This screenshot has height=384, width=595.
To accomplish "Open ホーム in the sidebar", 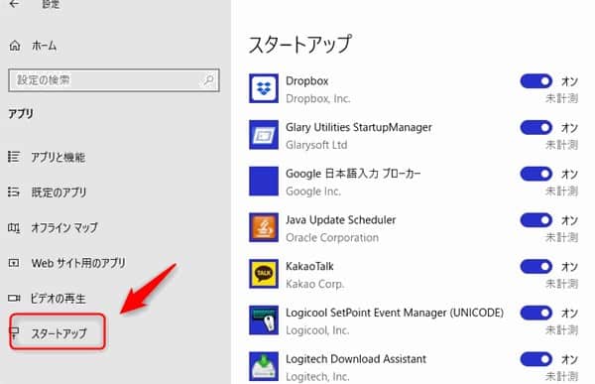I will point(44,46).
